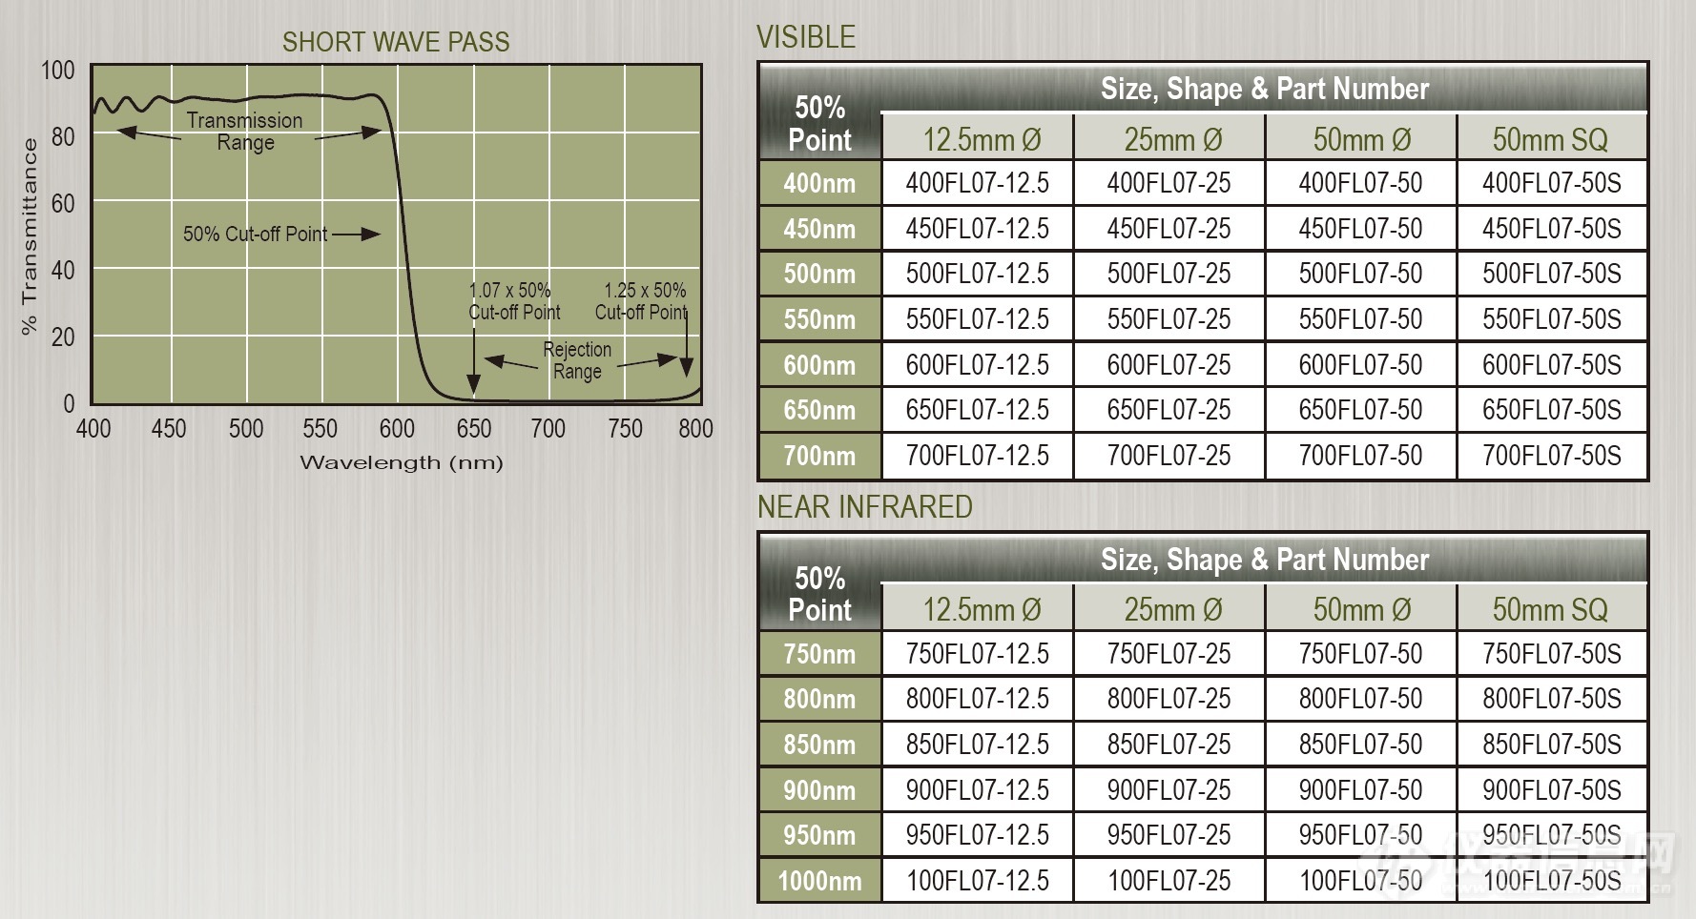Click the 950nm row header
Image resolution: width=1696 pixels, height=919 pixels.
tap(819, 835)
